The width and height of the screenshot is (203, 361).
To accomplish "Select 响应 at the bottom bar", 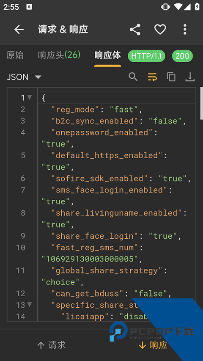I will pyautogui.click(x=153, y=345).
